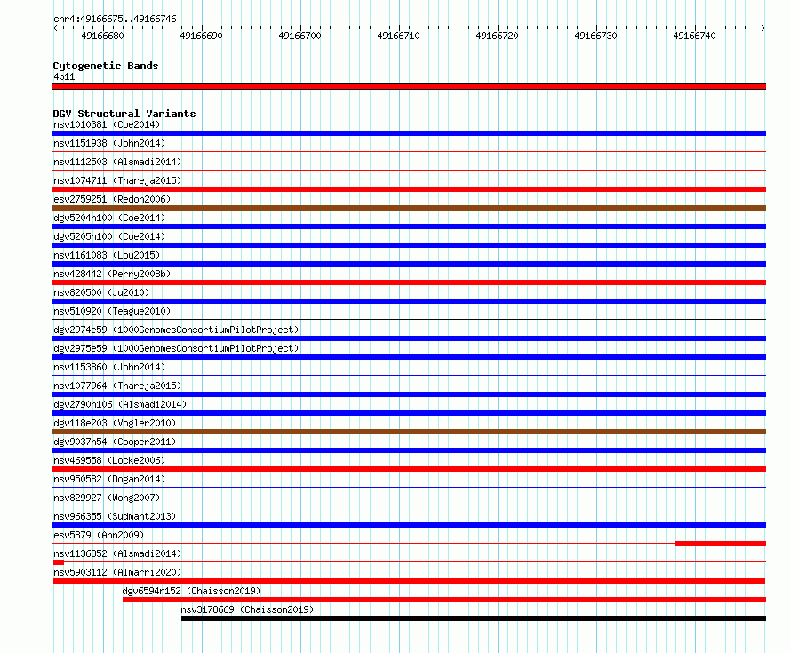Click ruler position 49166700
Viewport: 791px width, 653px height.
(x=300, y=36)
